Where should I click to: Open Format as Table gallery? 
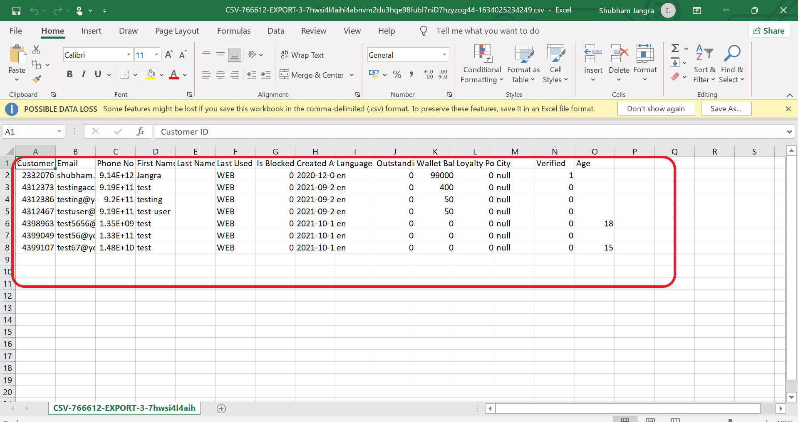pyautogui.click(x=523, y=64)
